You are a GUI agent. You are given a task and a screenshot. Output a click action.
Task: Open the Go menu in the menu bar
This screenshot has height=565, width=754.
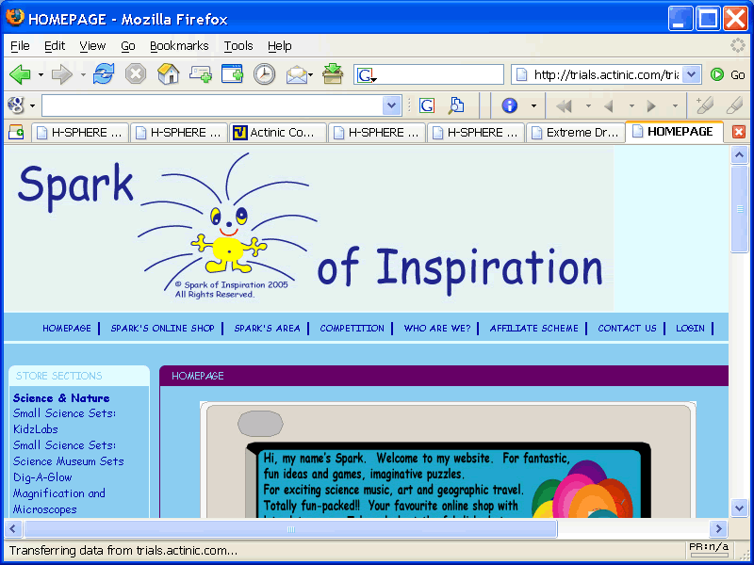tap(128, 45)
